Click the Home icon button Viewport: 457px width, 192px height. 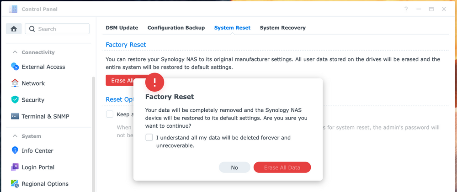click(14, 29)
